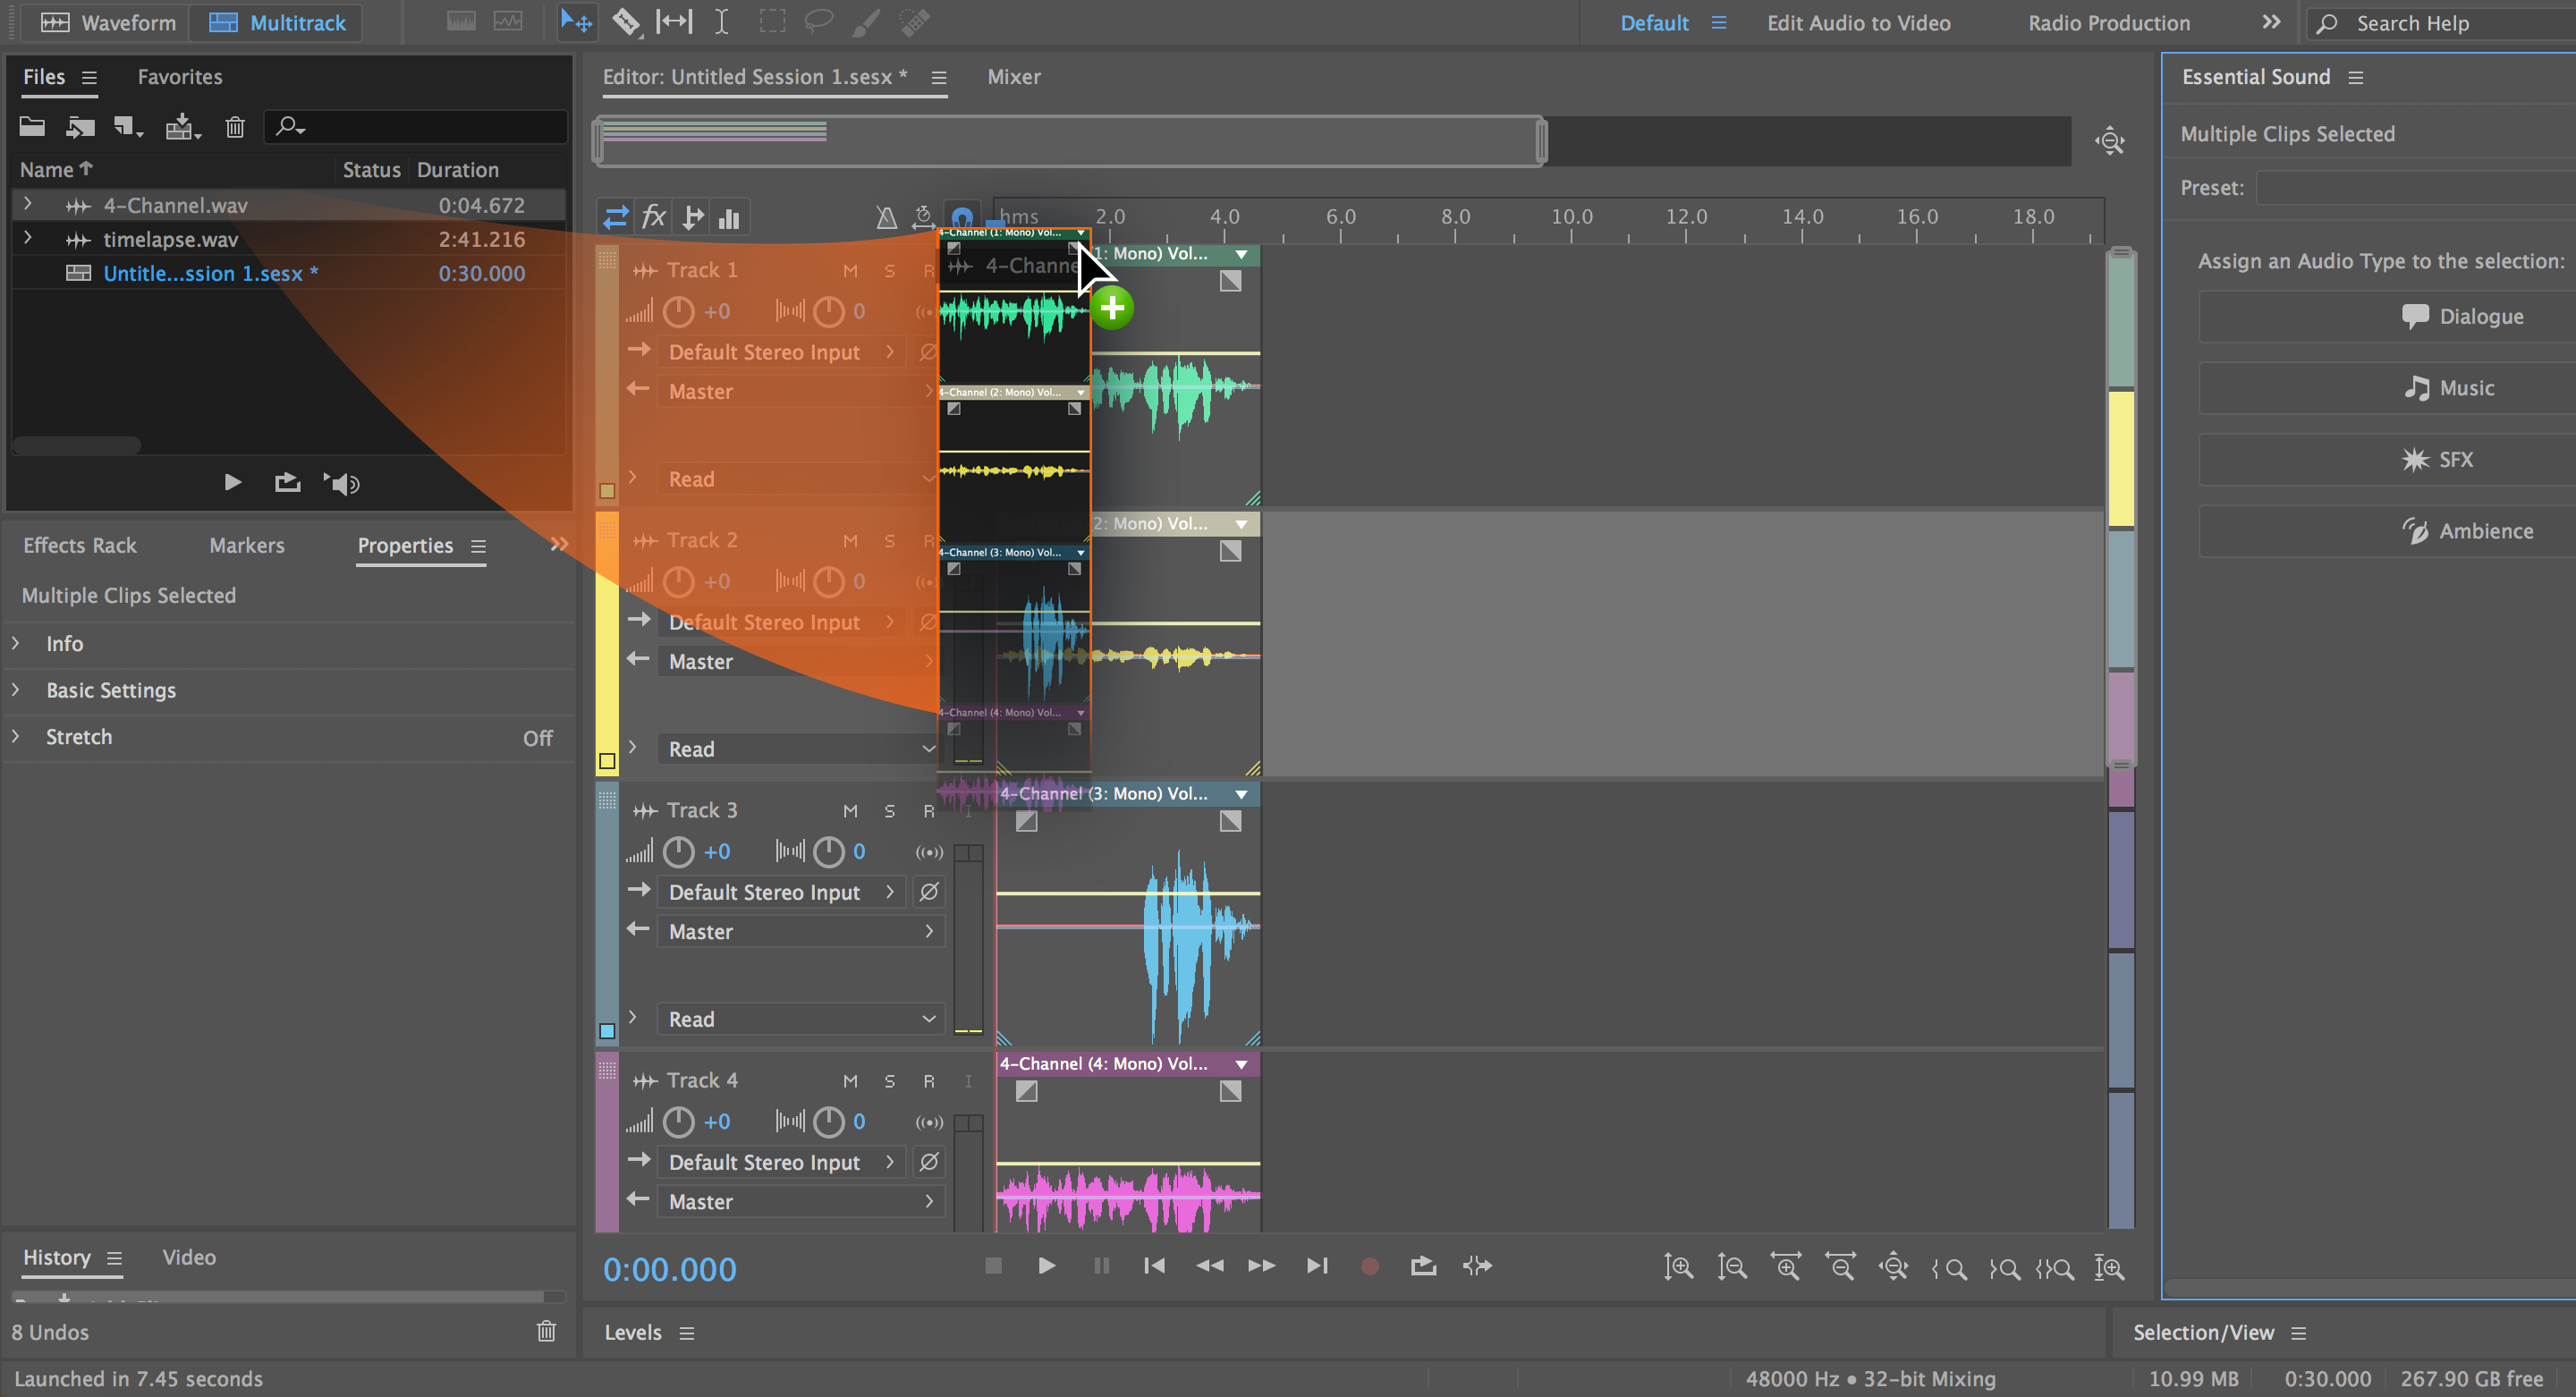
Task: Adjust Track 2 pan knob
Action: 828,581
